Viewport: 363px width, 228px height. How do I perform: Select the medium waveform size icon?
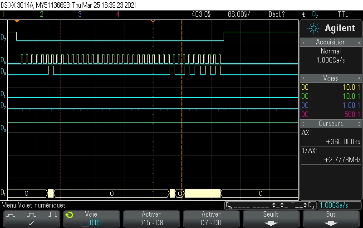coord(31,215)
